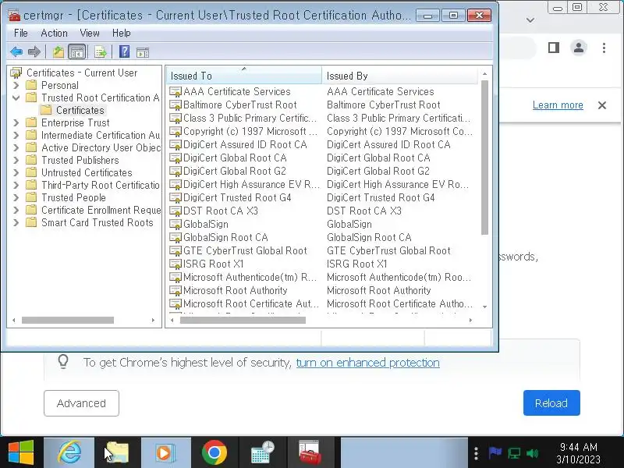Expand the Untrusted Certificates node
Image resolution: width=624 pixels, height=468 pixels.
pos(16,172)
